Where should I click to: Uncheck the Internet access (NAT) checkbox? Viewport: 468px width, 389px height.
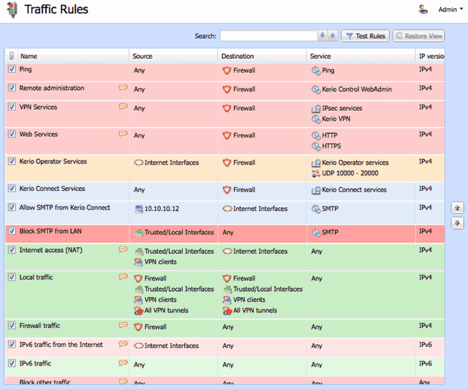12,250
